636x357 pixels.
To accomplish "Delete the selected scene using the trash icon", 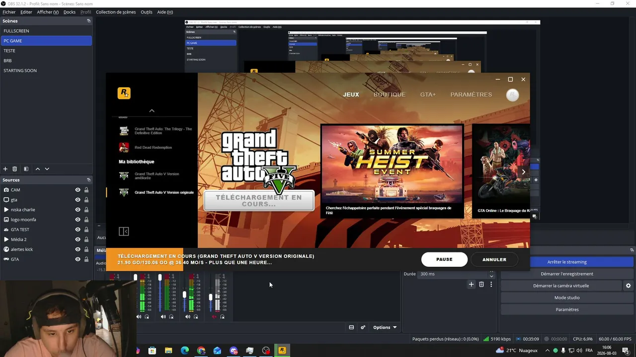I will 15,169.
